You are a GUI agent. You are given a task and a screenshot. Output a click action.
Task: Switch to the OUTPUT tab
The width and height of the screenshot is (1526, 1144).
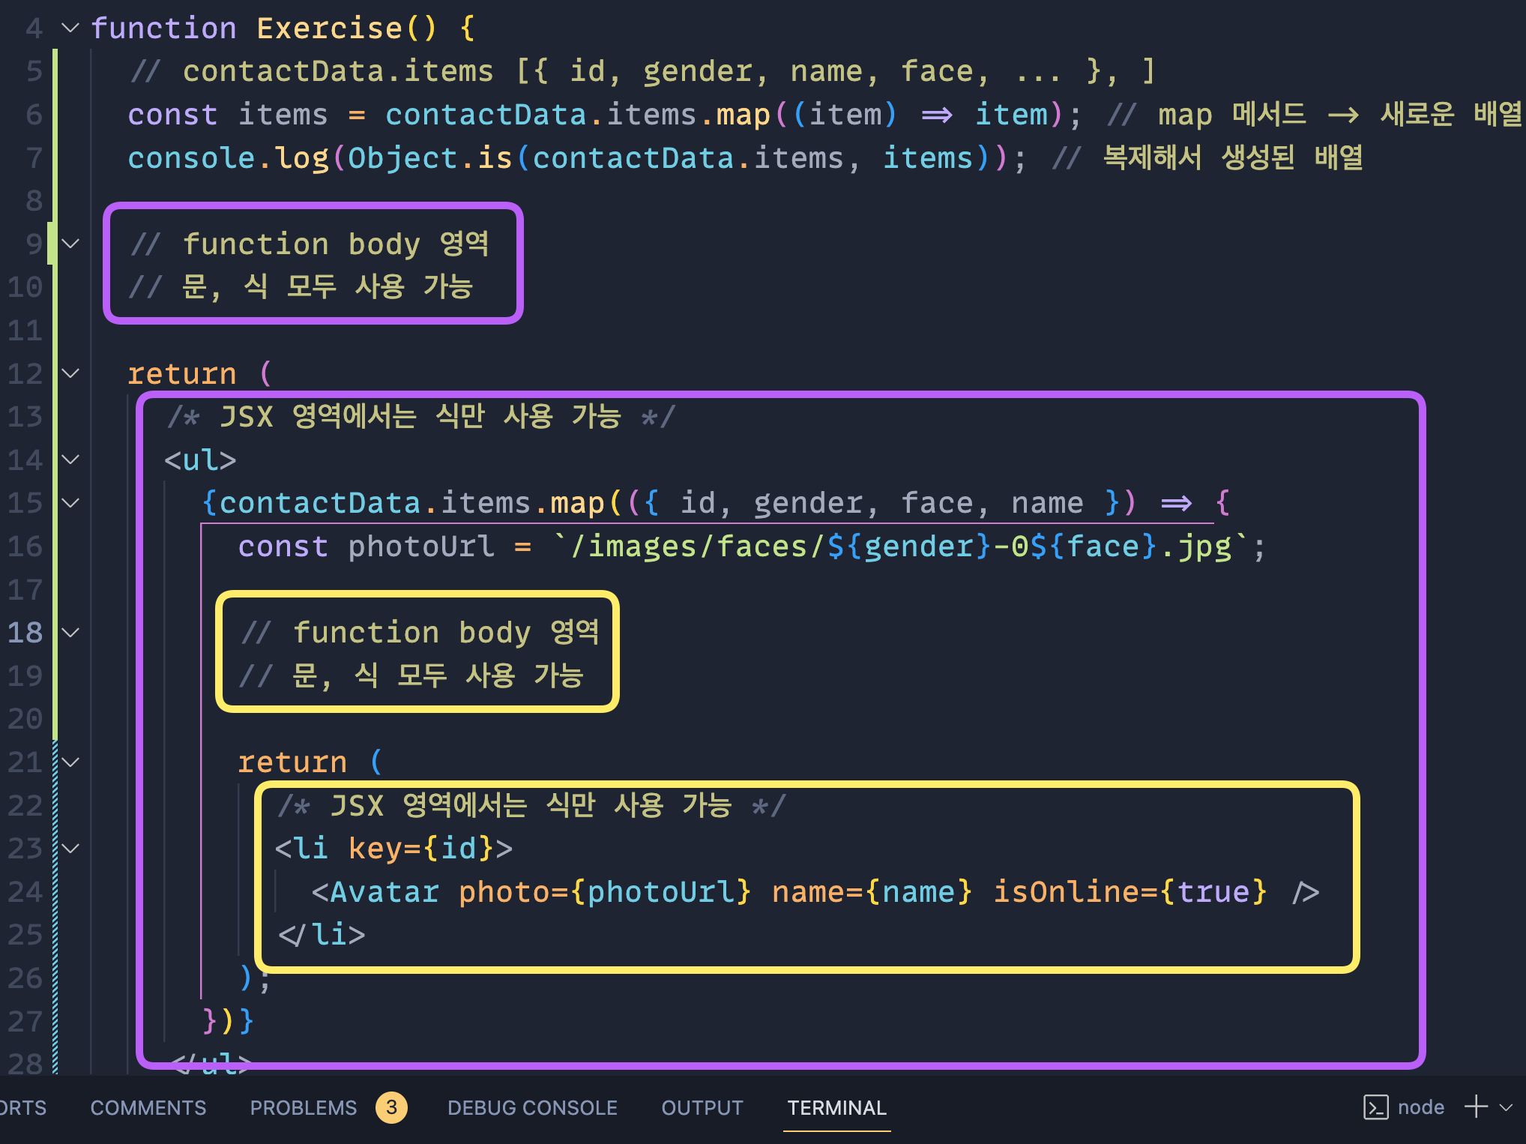701,1107
